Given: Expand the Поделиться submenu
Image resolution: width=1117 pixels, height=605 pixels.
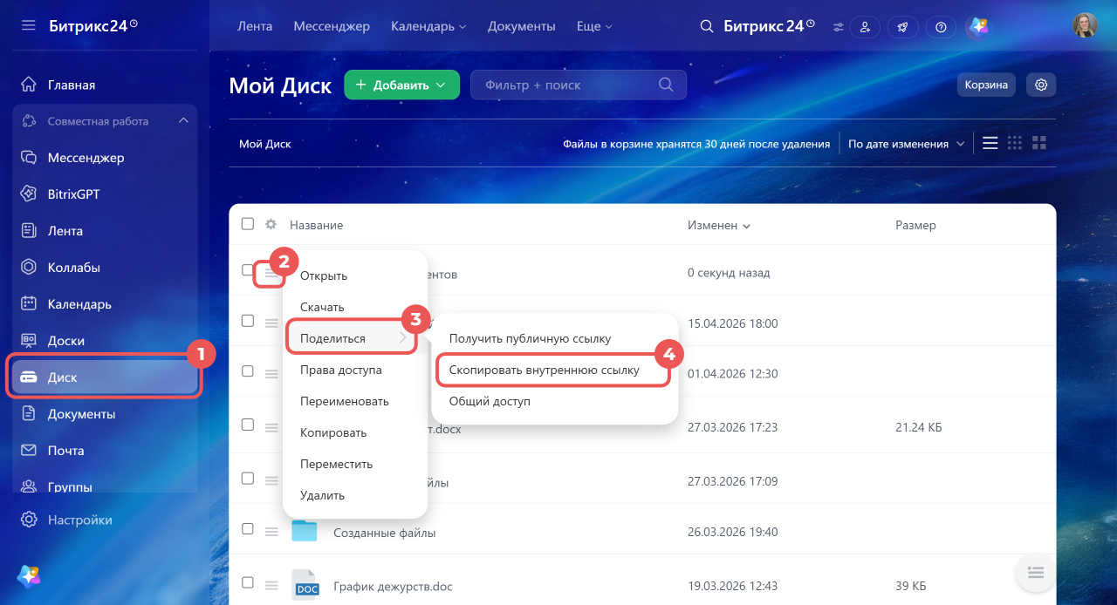Looking at the screenshot, I should click(x=353, y=338).
